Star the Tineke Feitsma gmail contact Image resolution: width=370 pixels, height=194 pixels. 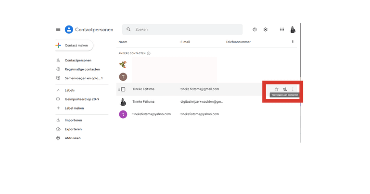(277, 89)
